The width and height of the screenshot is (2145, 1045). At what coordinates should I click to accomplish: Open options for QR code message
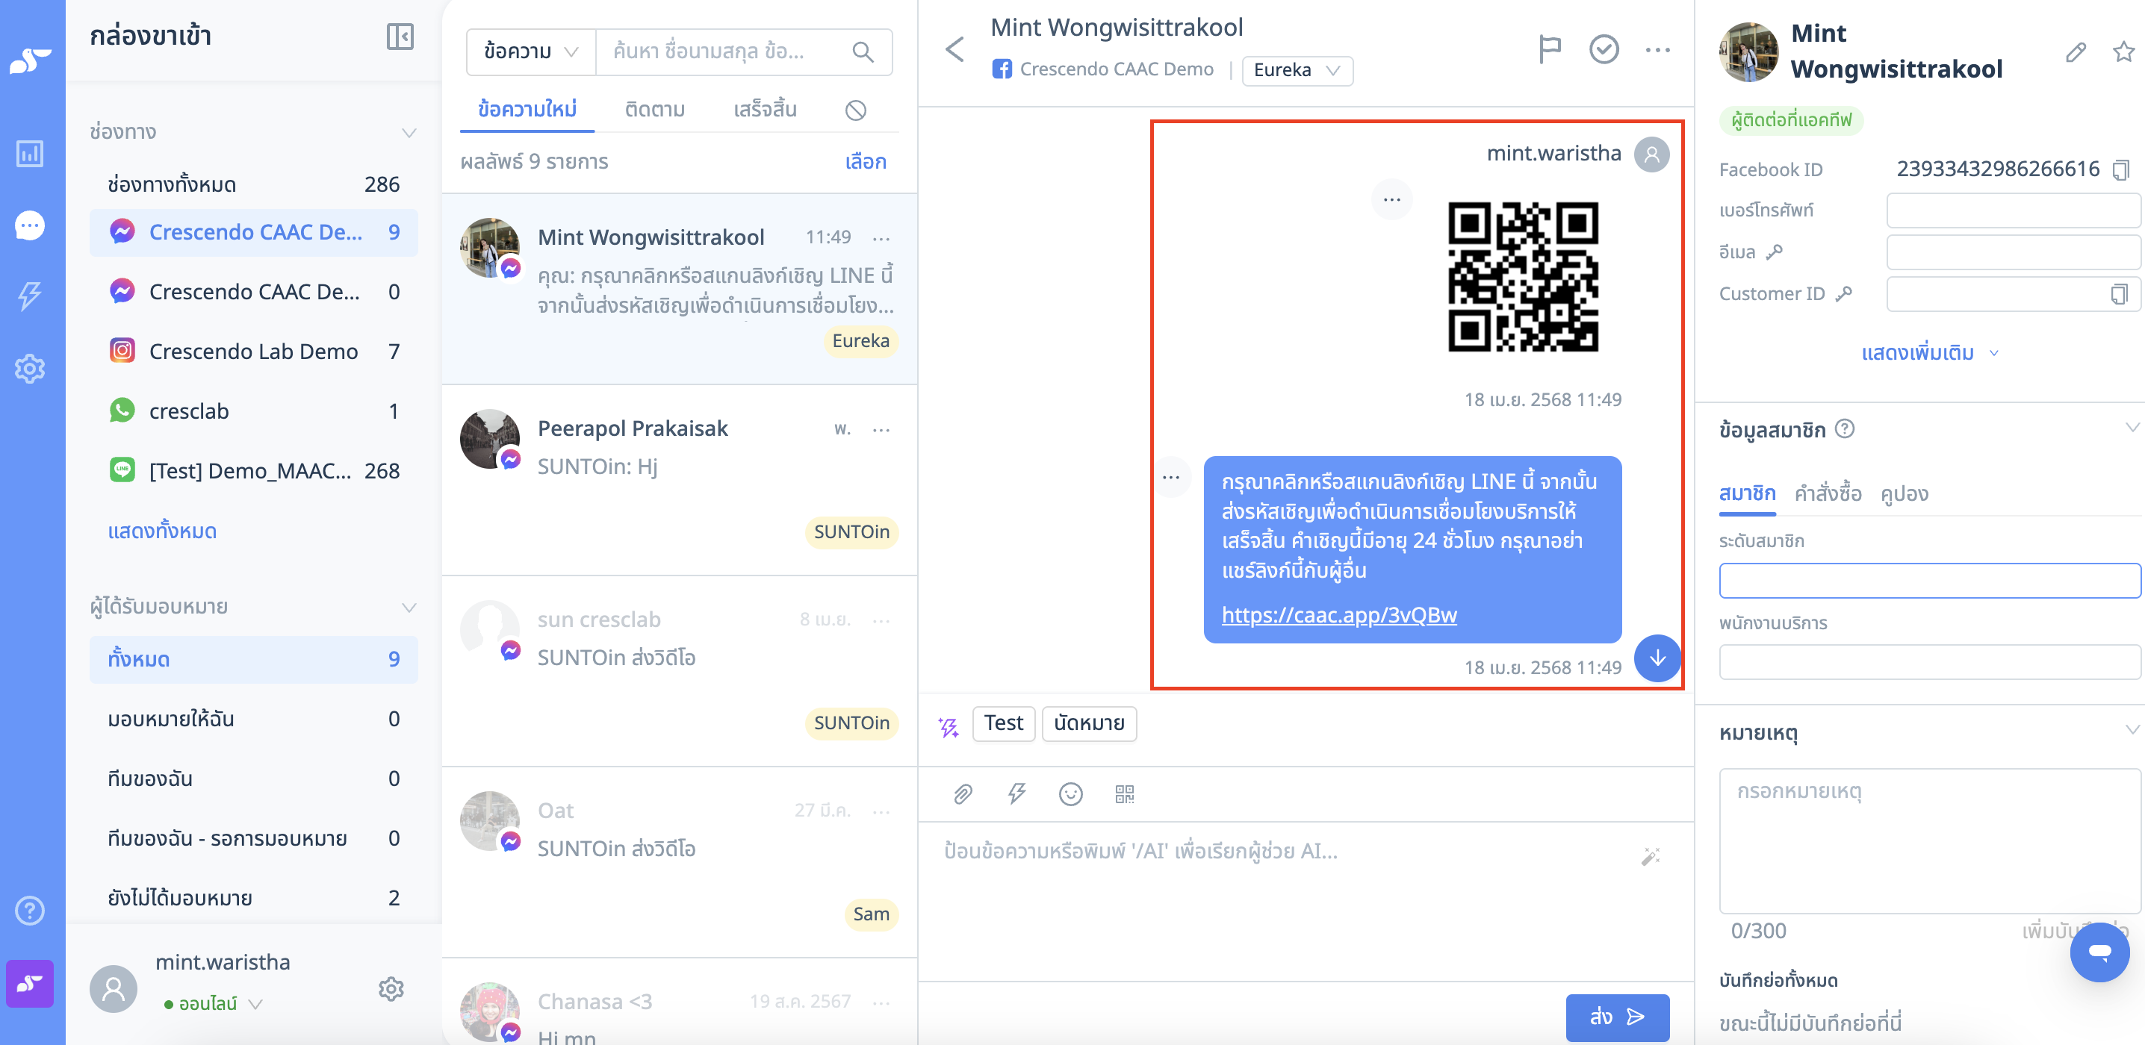tap(1391, 200)
